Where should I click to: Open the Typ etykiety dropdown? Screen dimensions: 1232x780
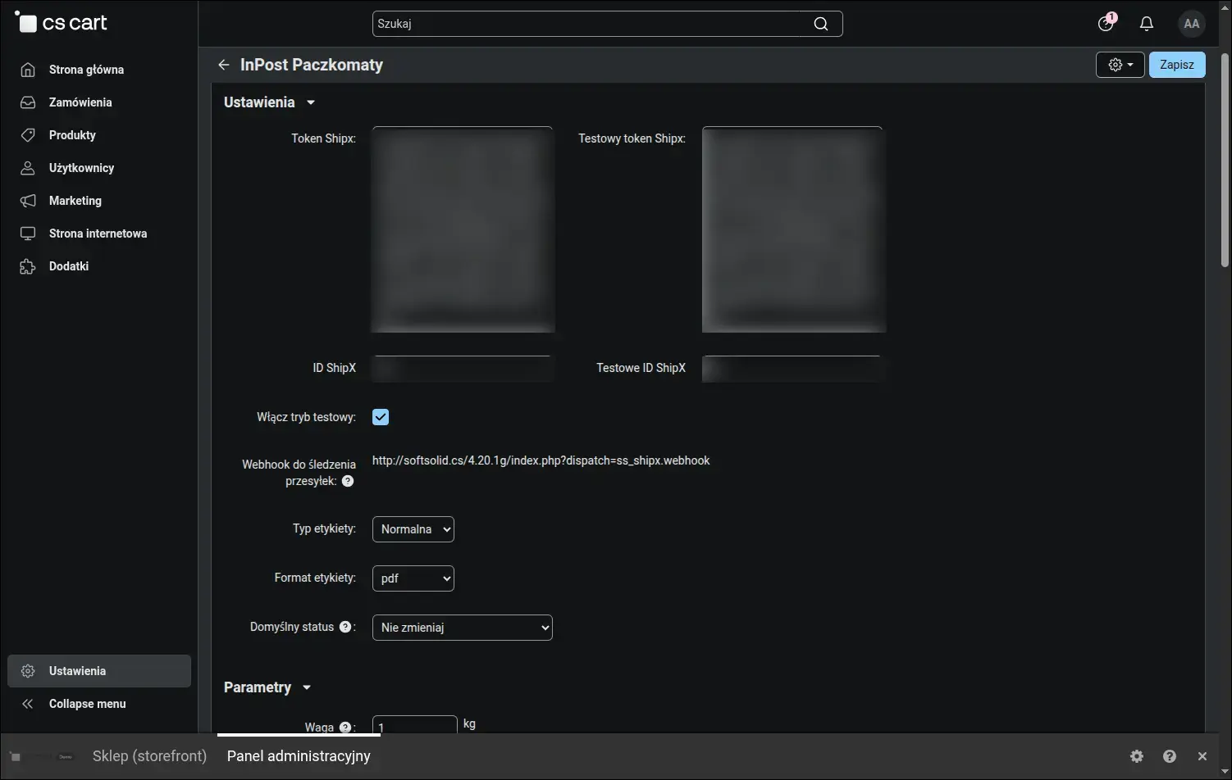click(x=413, y=529)
